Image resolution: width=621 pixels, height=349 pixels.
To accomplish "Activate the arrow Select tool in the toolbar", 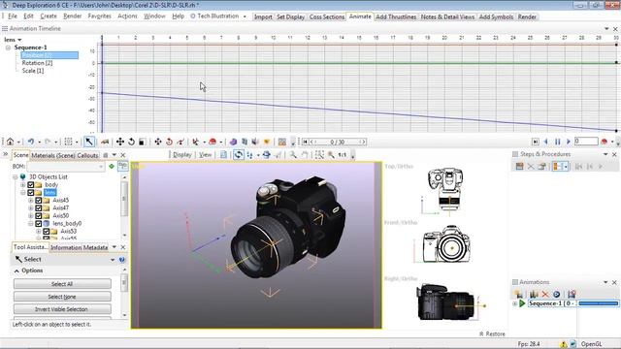I will pyautogui.click(x=89, y=142).
